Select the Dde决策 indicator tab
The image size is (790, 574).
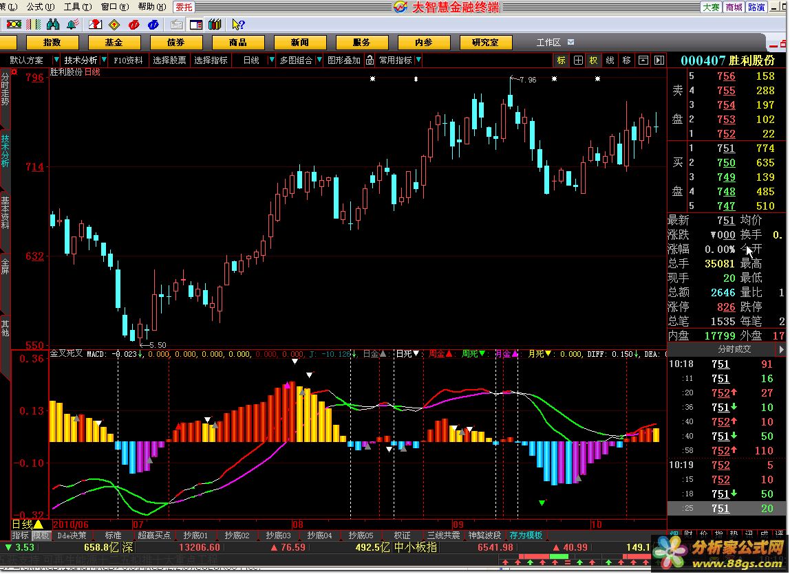pos(72,536)
